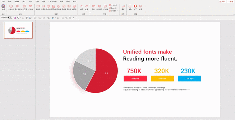
Task: Save the file with the purple disk icon
Action: [x=15, y=18]
